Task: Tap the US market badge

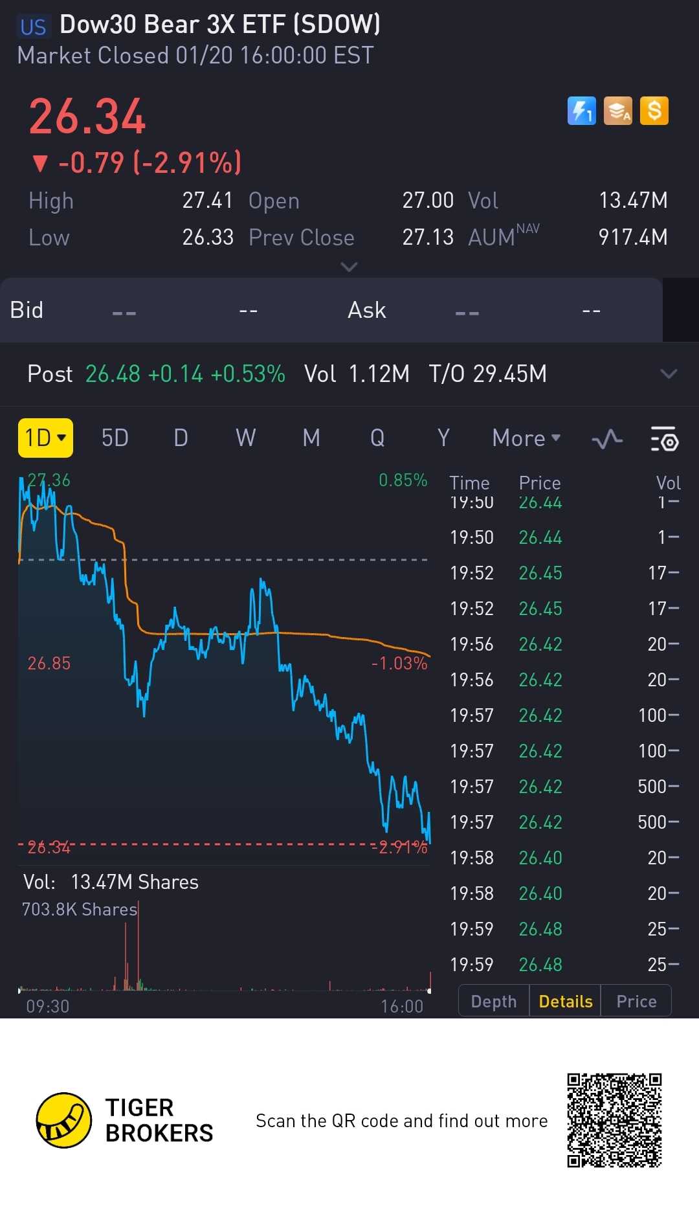Action: click(x=33, y=27)
